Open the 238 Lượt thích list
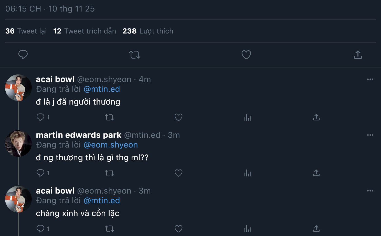The height and width of the screenshot is (236, 381). coord(148,31)
